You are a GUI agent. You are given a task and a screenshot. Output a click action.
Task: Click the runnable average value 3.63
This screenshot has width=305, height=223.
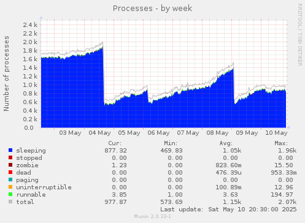(230, 195)
